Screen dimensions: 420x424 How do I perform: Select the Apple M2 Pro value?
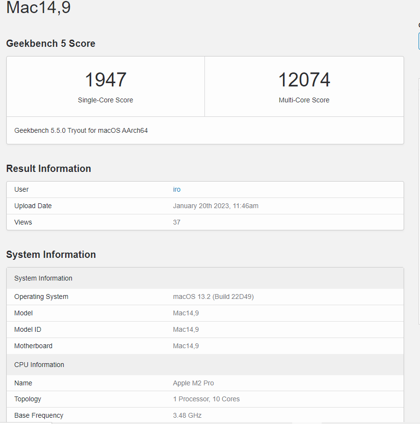coord(193,383)
